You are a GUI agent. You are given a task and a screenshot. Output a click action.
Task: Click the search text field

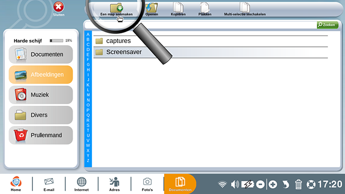200,25
